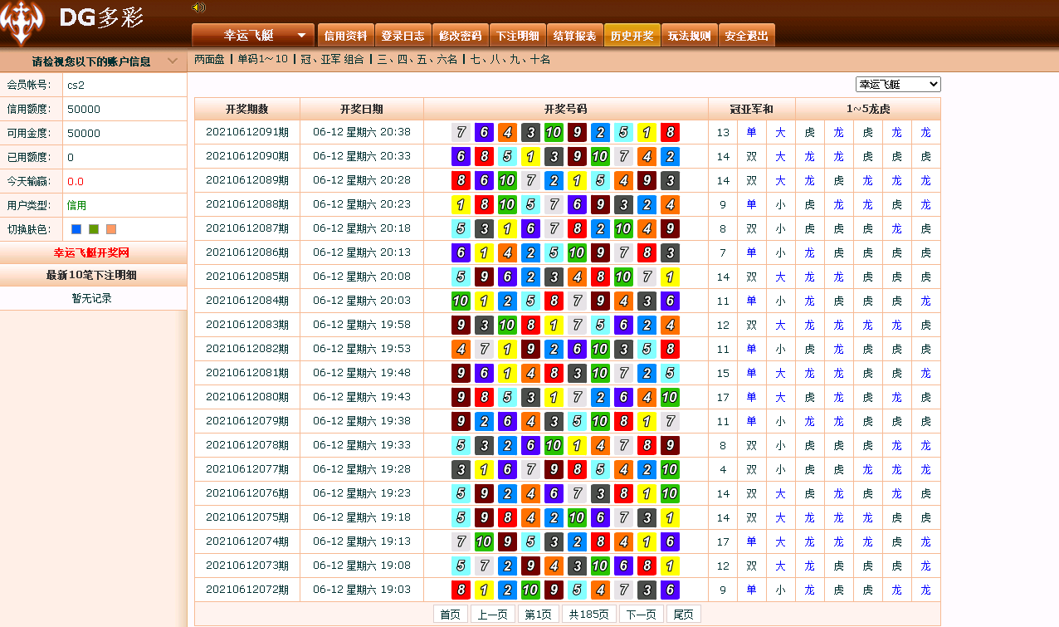View the 结算报表 tab
The width and height of the screenshot is (1059, 627).
(574, 36)
